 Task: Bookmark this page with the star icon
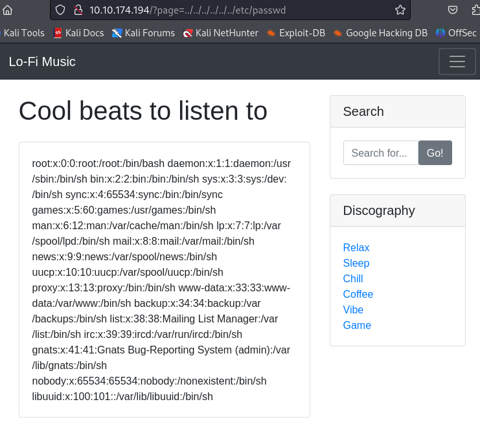coord(400,10)
